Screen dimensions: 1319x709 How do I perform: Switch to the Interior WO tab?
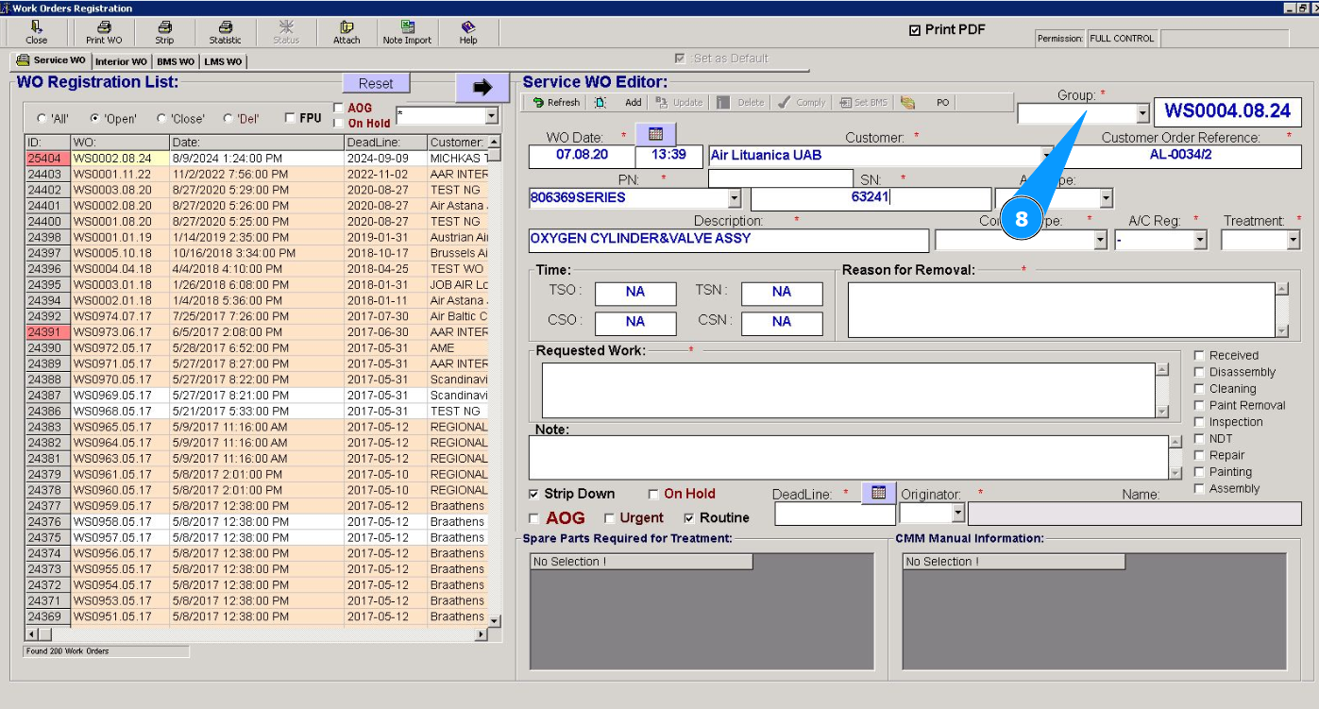pos(121,61)
